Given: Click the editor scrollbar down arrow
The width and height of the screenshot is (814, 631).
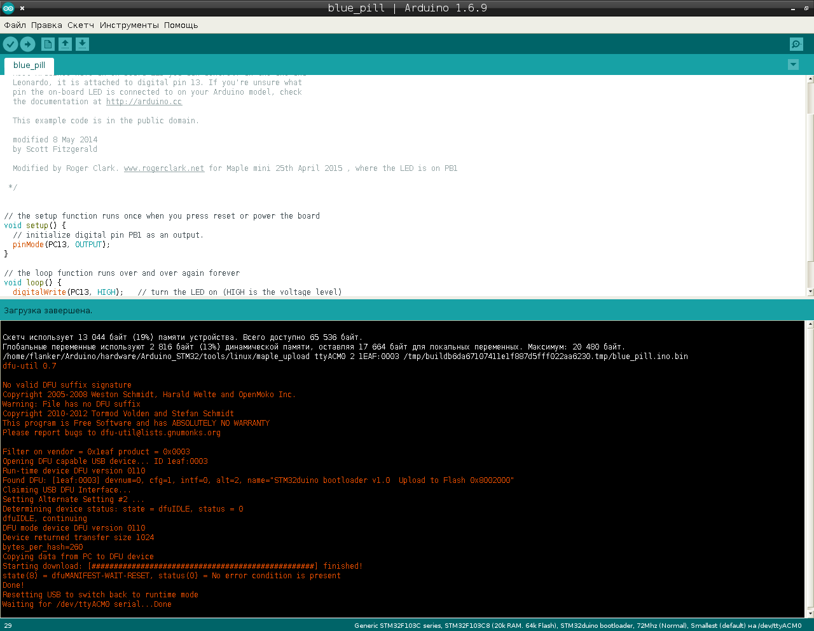Looking at the screenshot, I should (x=810, y=292).
